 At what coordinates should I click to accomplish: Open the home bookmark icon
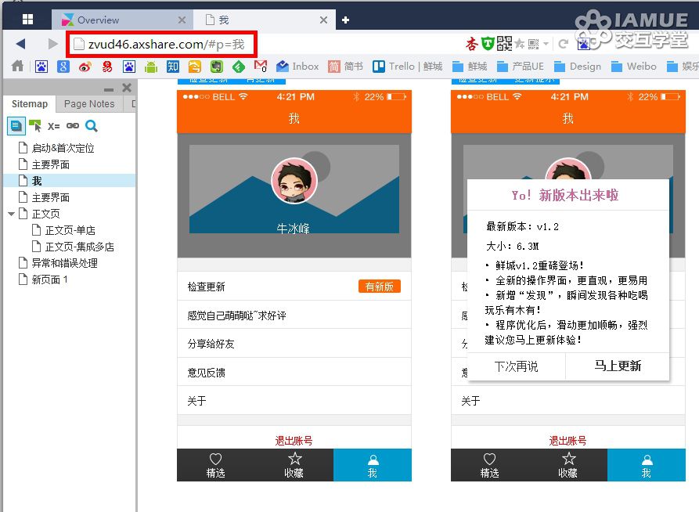(x=18, y=67)
